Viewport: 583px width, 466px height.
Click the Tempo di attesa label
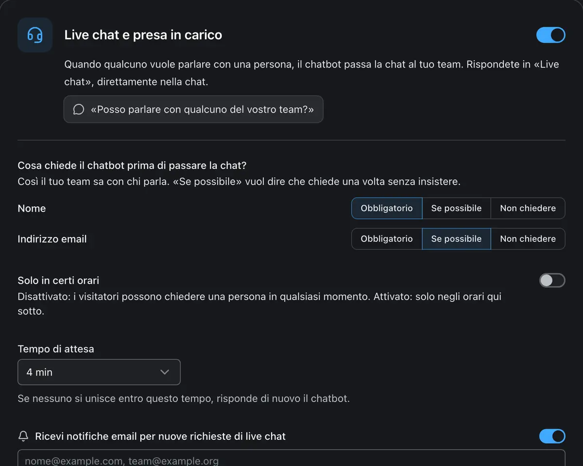[56, 349]
